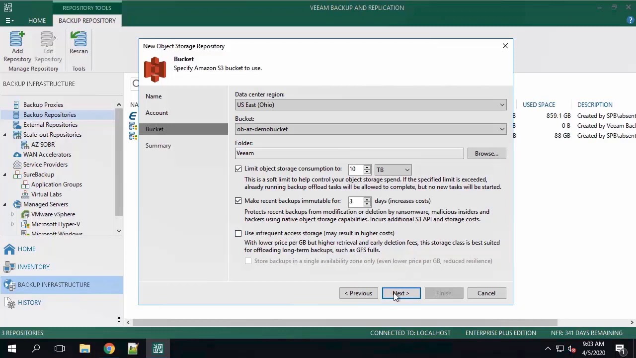Click Folder text field Veeam

tap(349, 154)
